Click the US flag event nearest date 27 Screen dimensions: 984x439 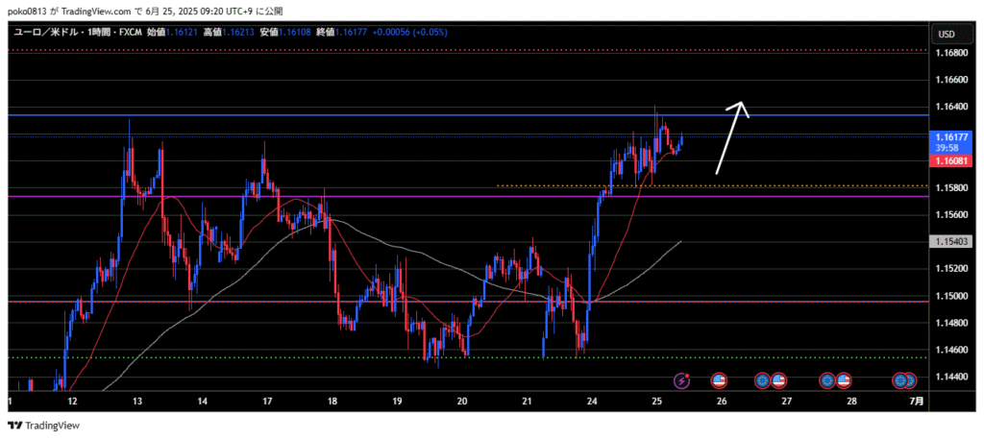(778, 381)
